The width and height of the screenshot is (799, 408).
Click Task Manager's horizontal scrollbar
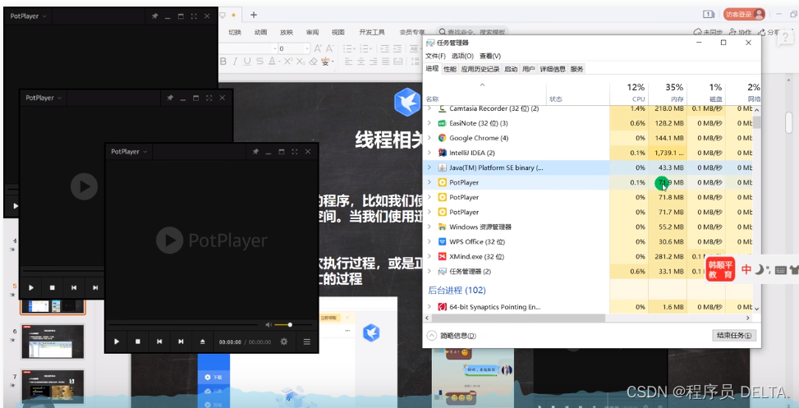coord(518,318)
